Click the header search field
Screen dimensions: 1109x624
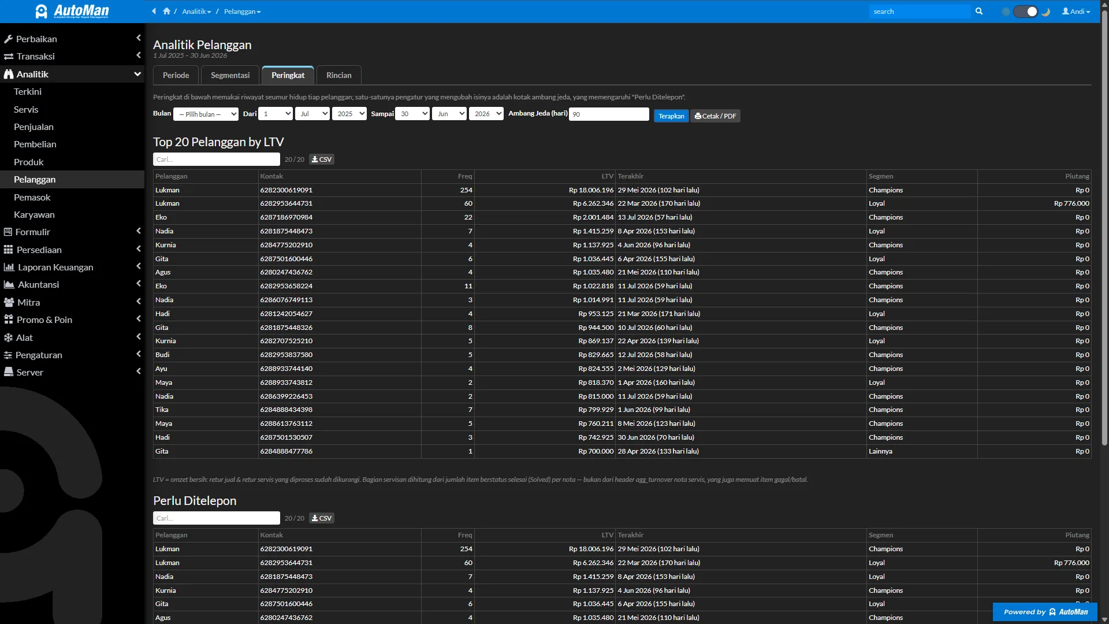[x=920, y=12]
